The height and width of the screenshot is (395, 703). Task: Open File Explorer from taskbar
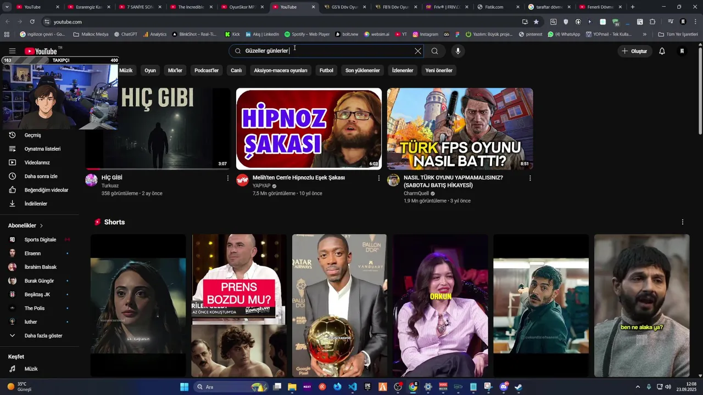[292, 387]
